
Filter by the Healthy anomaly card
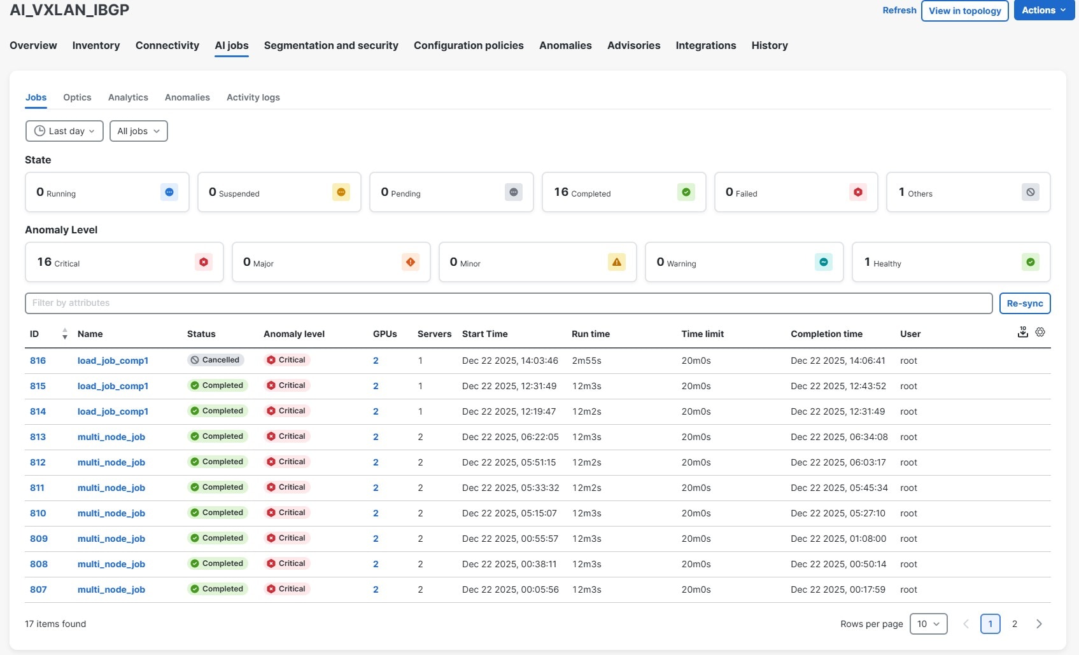pos(950,262)
